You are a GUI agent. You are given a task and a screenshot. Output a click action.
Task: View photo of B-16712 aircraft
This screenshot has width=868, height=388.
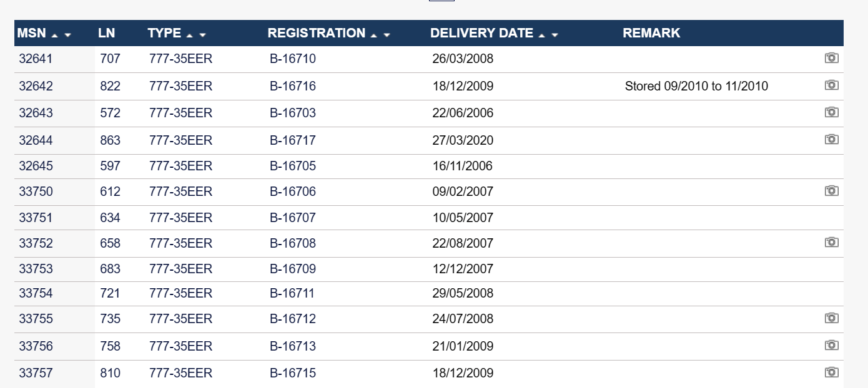tap(831, 318)
